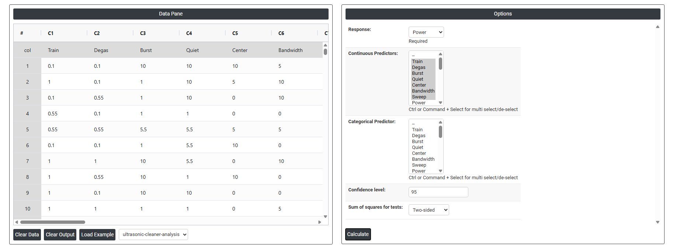Click row 5 header in data table
The image size is (673, 250).
click(x=27, y=129)
